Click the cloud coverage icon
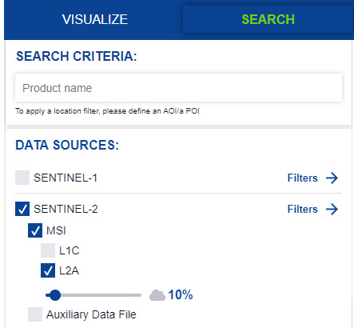The height and width of the screenshot is (328, 354). tap(157, 295)
